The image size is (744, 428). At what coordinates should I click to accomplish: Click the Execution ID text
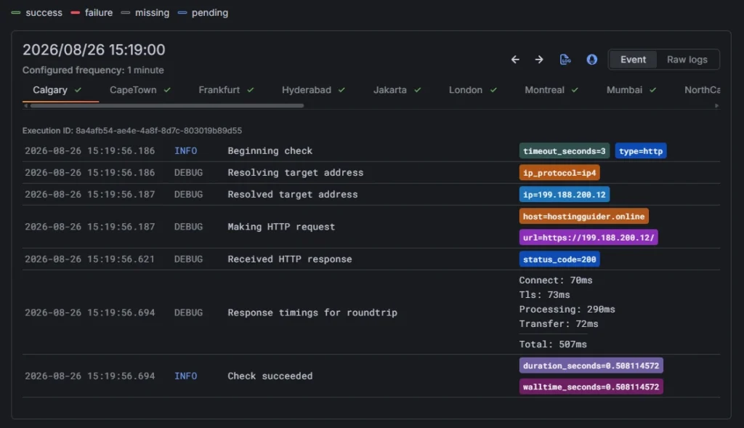click(x=132, y=131)
